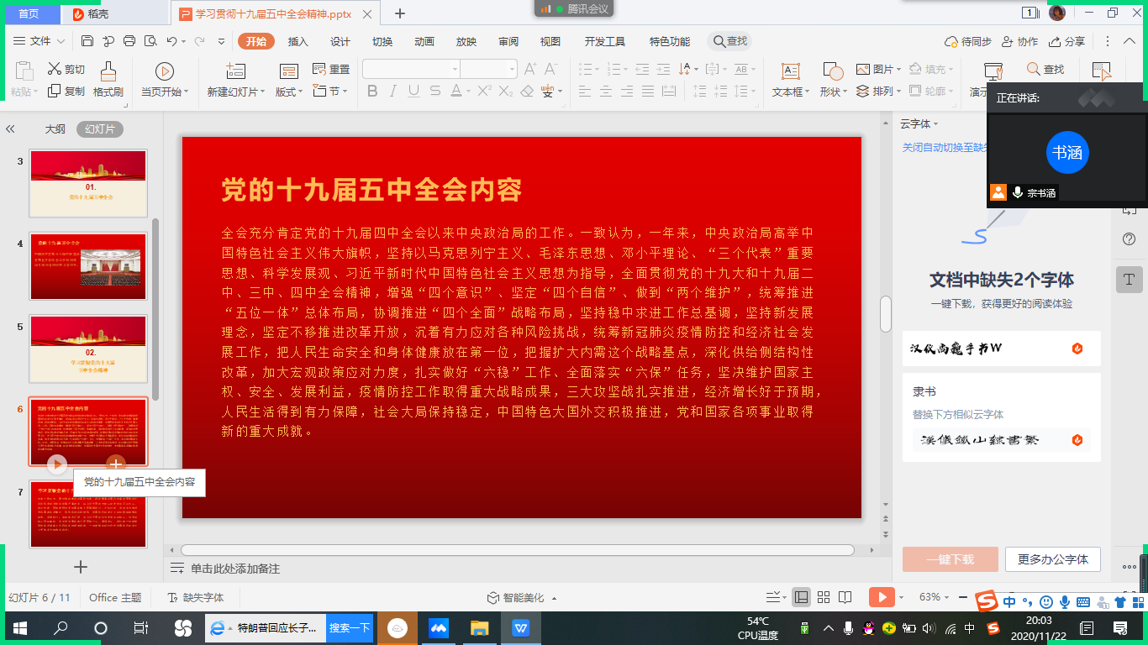Click the Undo arrow icon
The height and width of the screenshot is (645, 1148).
pos(171,41)
